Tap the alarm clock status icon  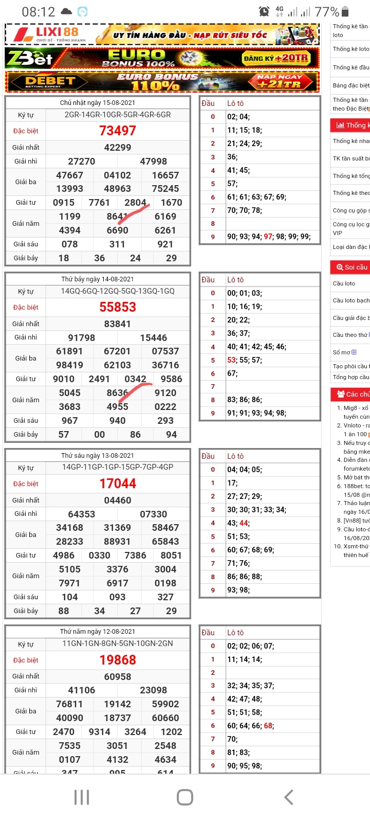coord(264,11)
